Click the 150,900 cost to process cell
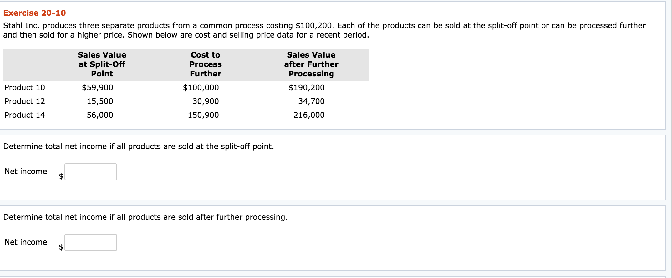The width and height of the screenshot is (672, 278). click(x=203, y=115)
